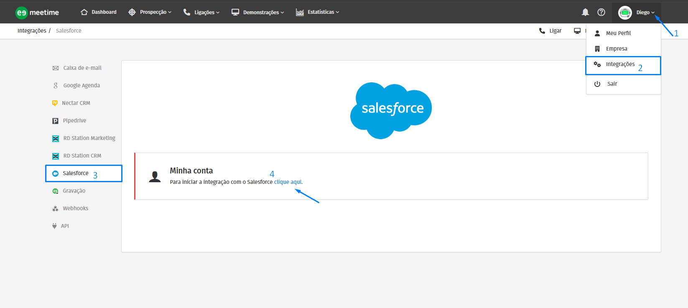Expand the Ligações dropdown menu
The width and height of the screenshot is (688, 308).
pyautogui.click(x=201, y=12)
